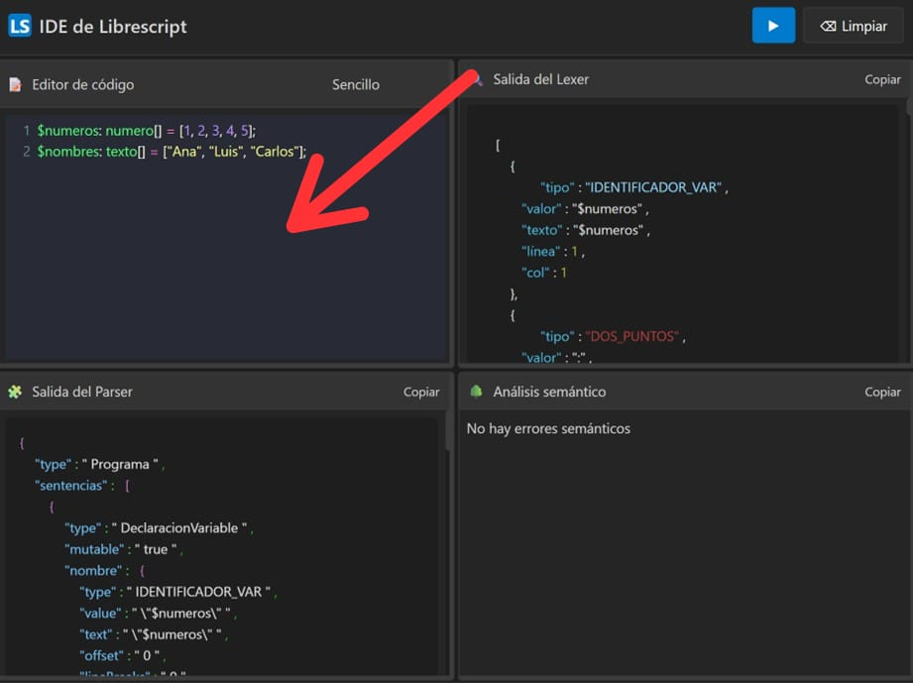The image size is (913, 683).
Task: Click "No hay errores semánticos" message
Action: tap(548, 428)
